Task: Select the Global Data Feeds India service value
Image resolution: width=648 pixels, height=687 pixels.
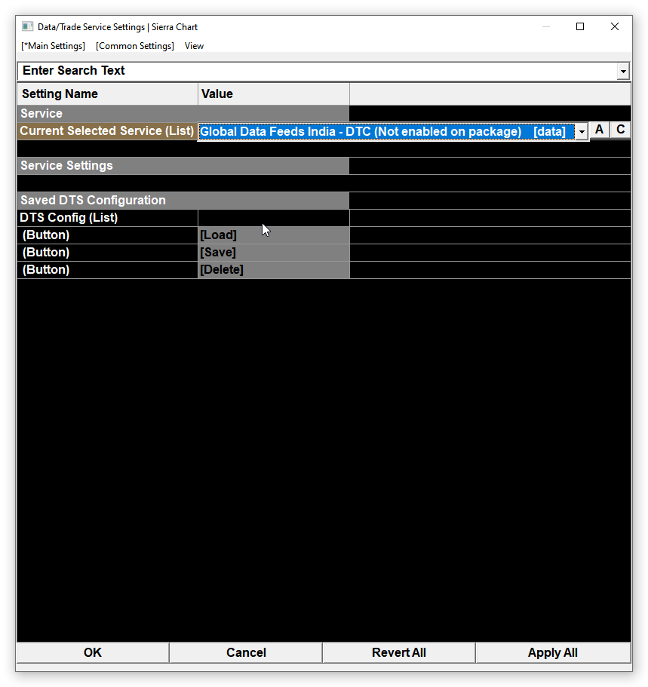Action: coord(386,131)
